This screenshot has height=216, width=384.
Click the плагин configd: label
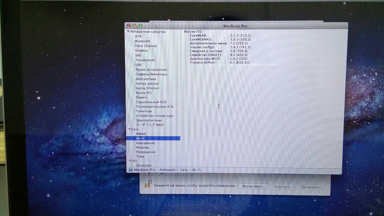(x=202, y=47)
